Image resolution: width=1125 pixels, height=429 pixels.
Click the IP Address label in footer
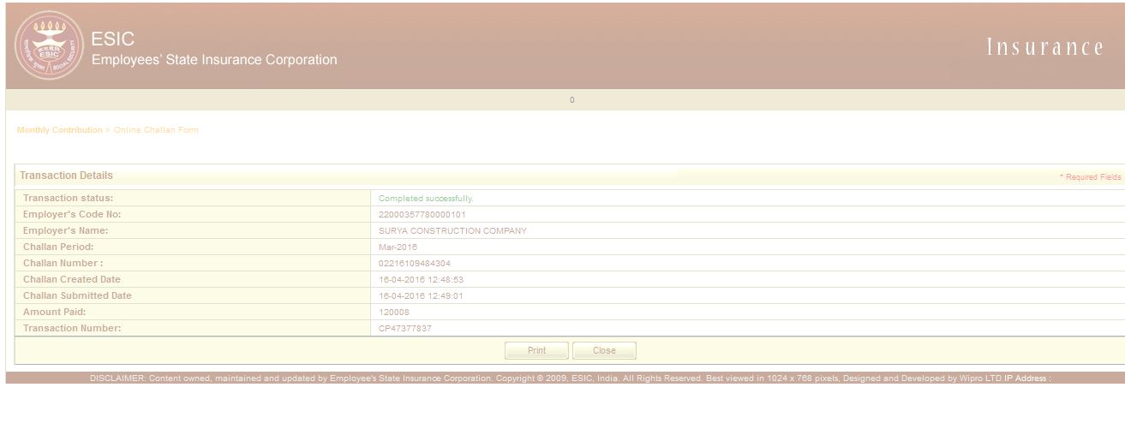[1027, 378]
